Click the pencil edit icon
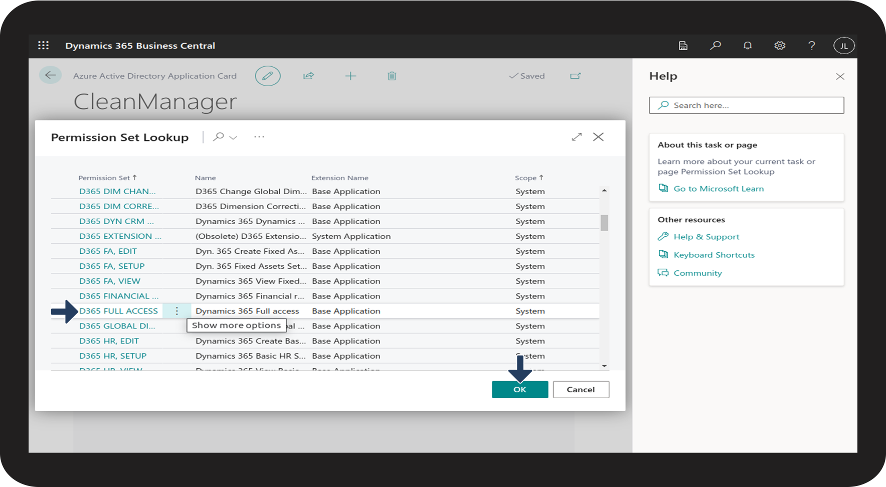 pos(267,76)
